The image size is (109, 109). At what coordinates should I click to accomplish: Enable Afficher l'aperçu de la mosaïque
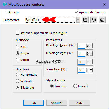(x=18, y=33)
